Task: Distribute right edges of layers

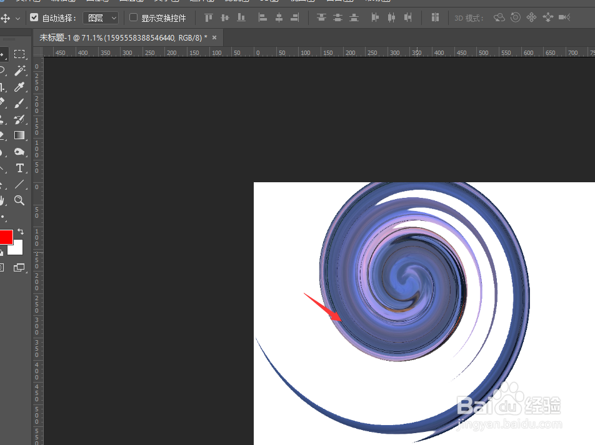Action: (408, 17)
